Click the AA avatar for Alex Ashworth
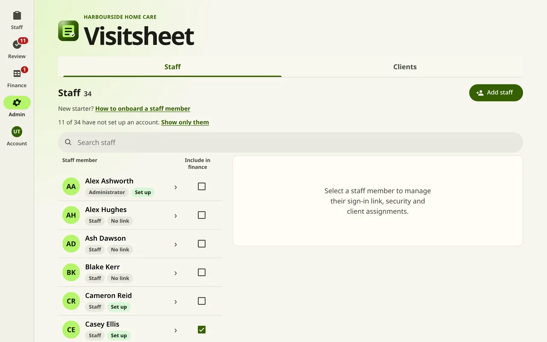 pyautogui.click(x=71, y=186)
